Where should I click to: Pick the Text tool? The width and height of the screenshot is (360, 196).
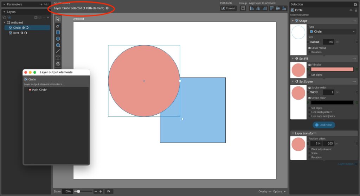pyautogui.click(x=58, y=57)
